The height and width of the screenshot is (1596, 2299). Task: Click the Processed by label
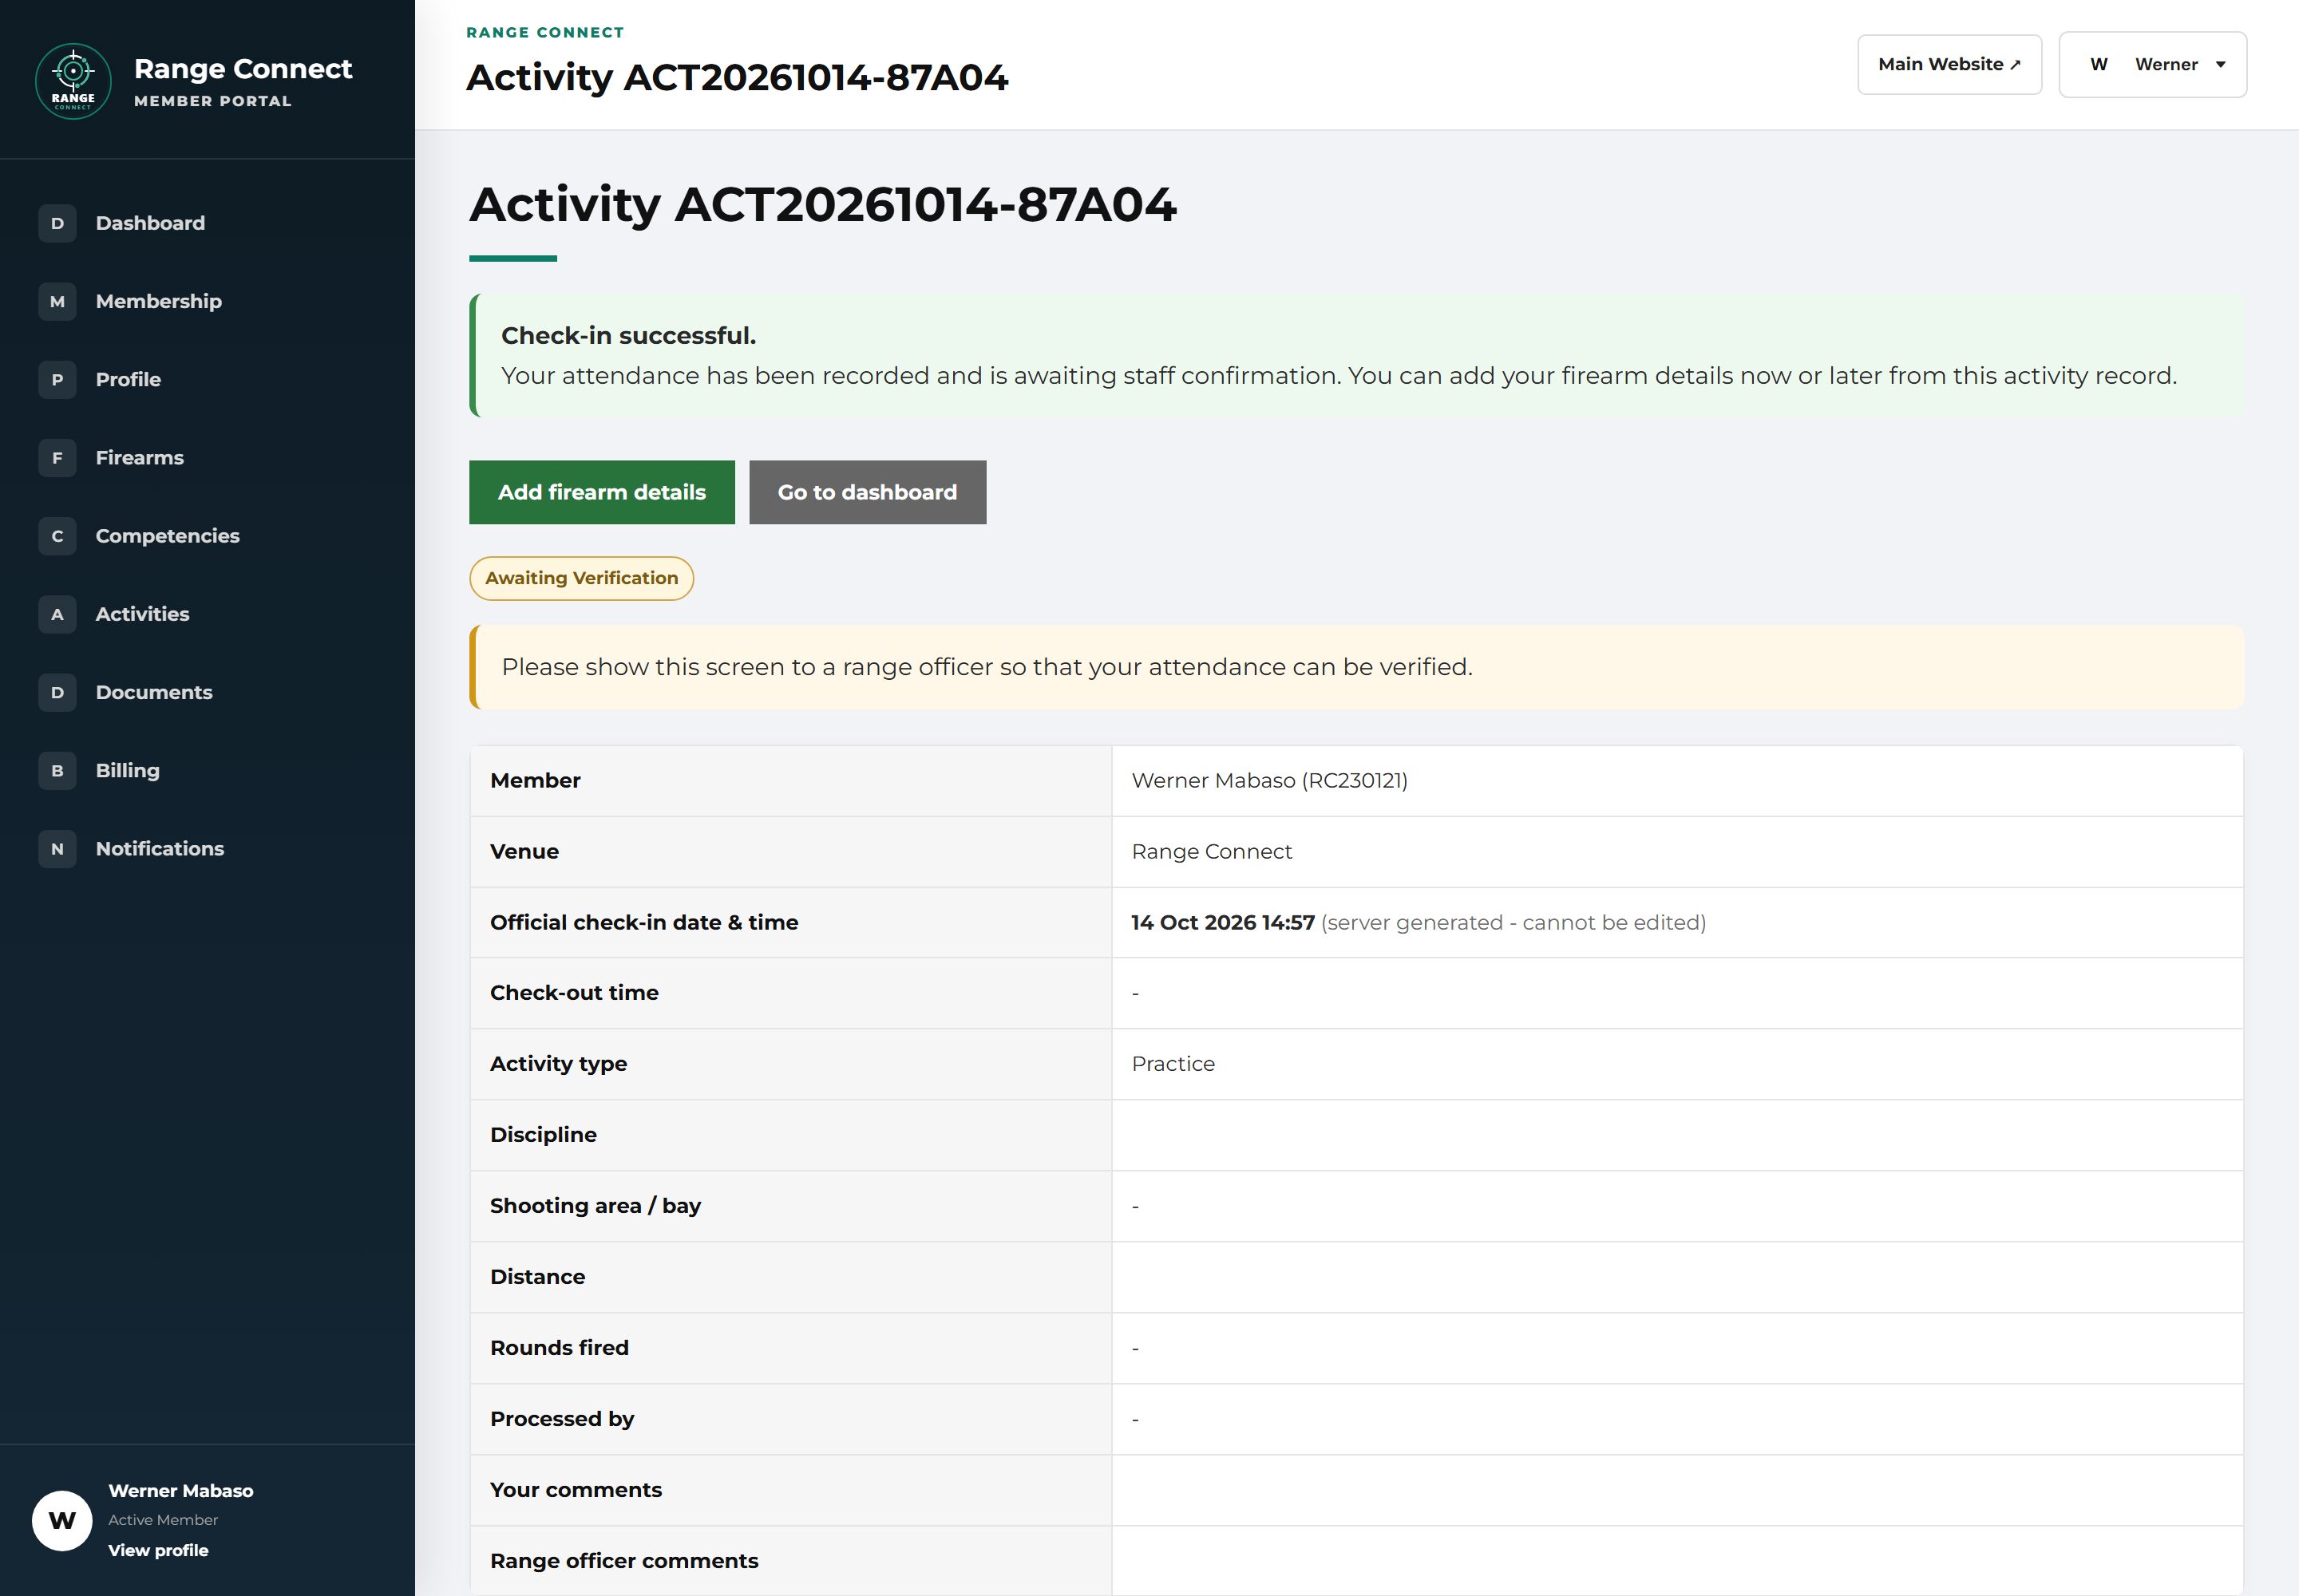pos(562,1418)
